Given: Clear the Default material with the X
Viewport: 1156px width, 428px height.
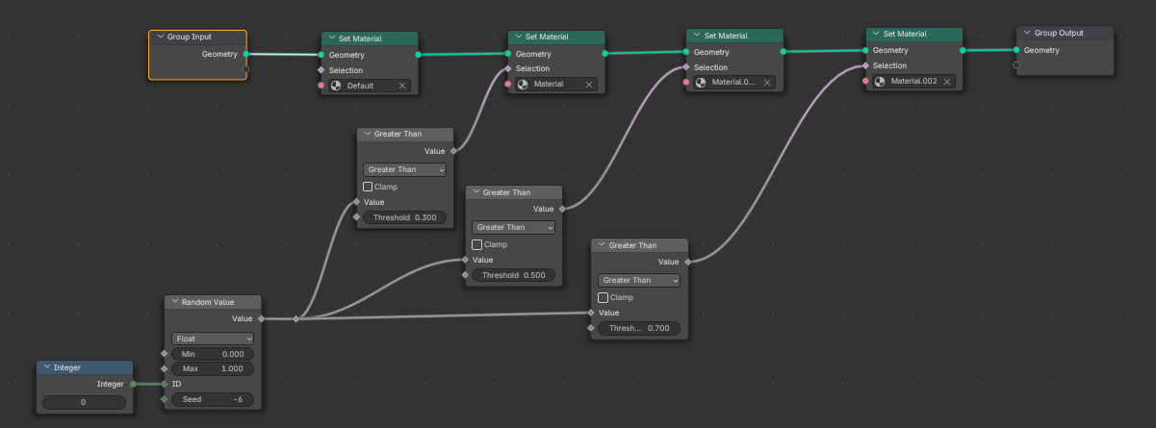Looking at the screenshot, I should click(x=402, y=86).
